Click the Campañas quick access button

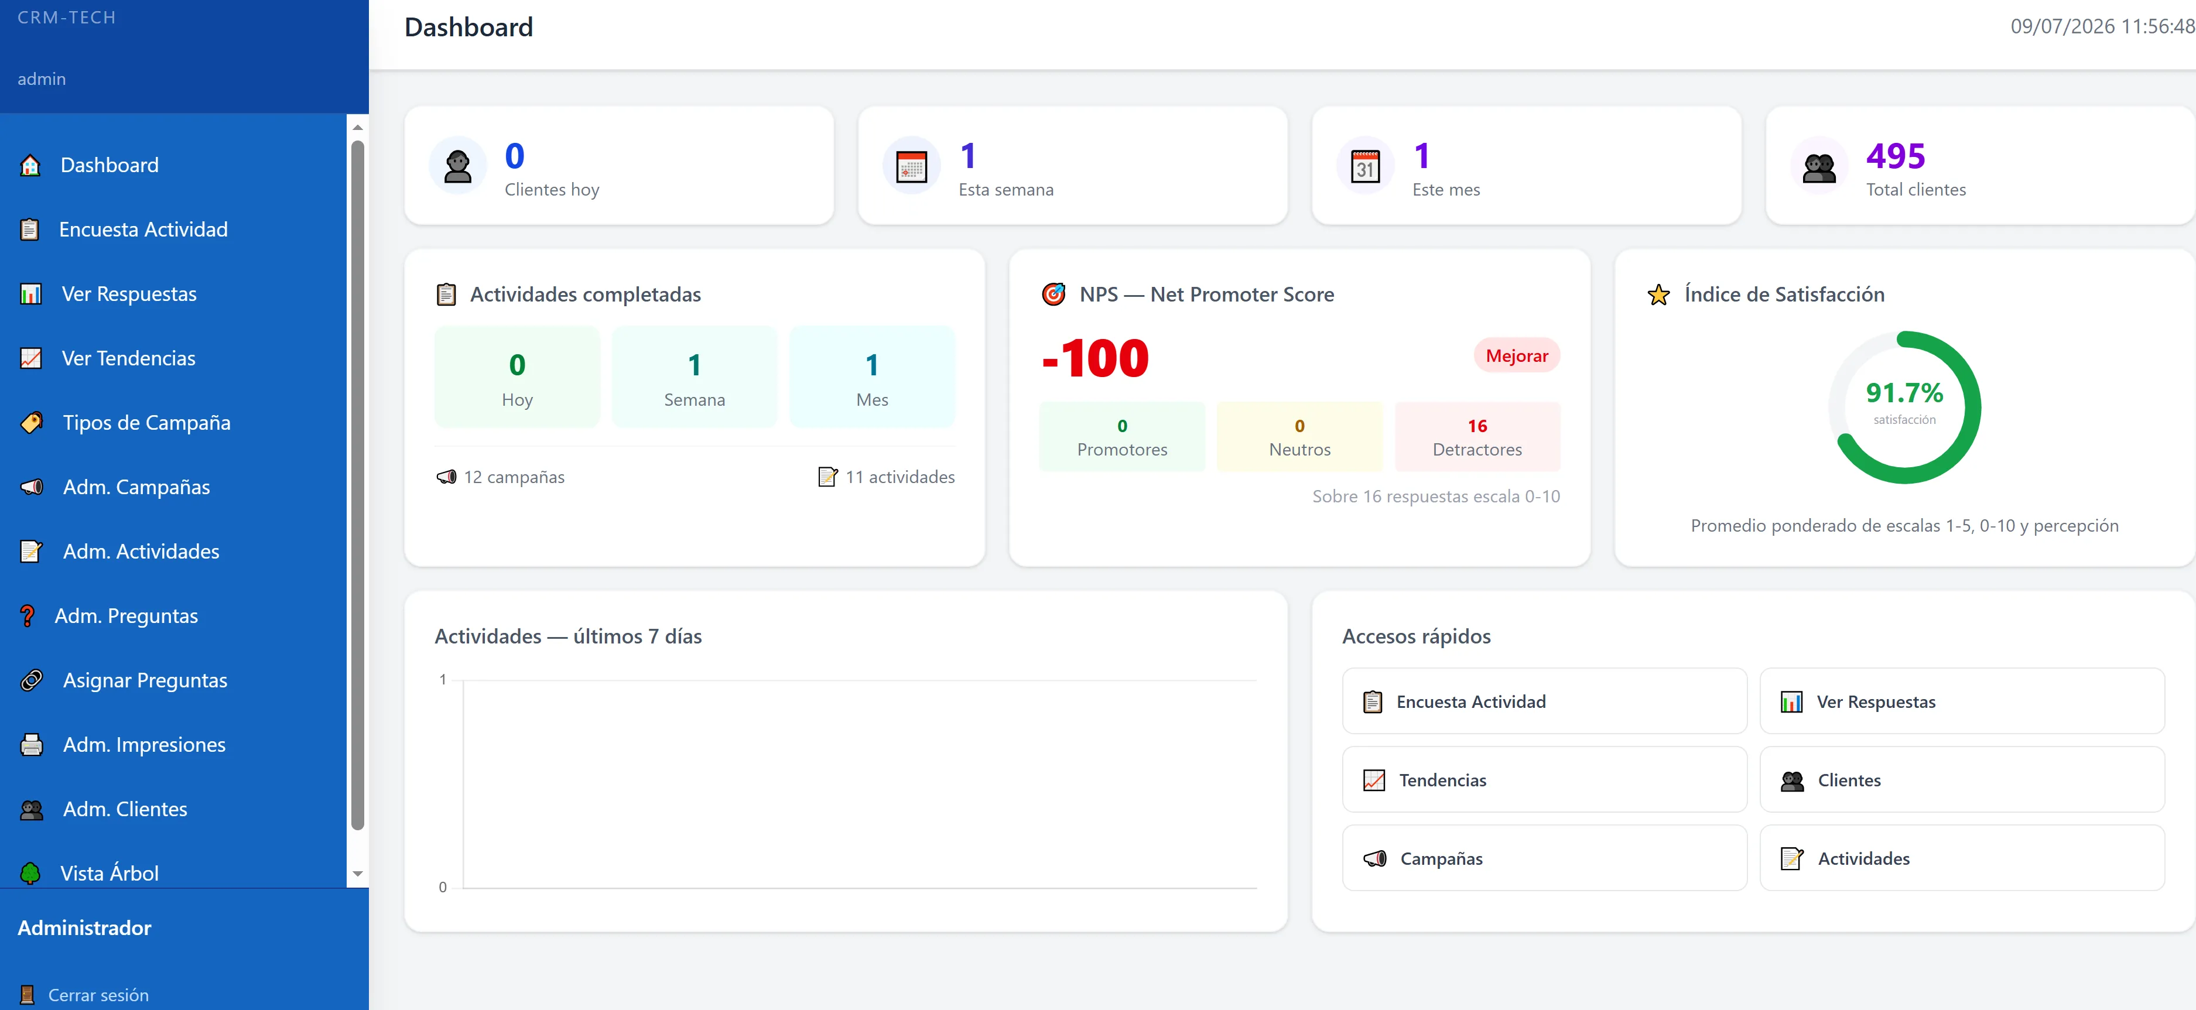1544,858
